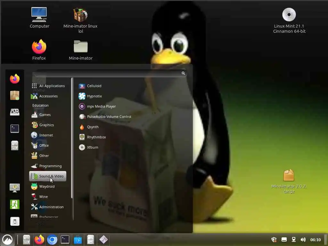The image size is (328, 246).
Task: Open Xfburn disc burner
Action: pyautogui.click(x=88, y=147)
